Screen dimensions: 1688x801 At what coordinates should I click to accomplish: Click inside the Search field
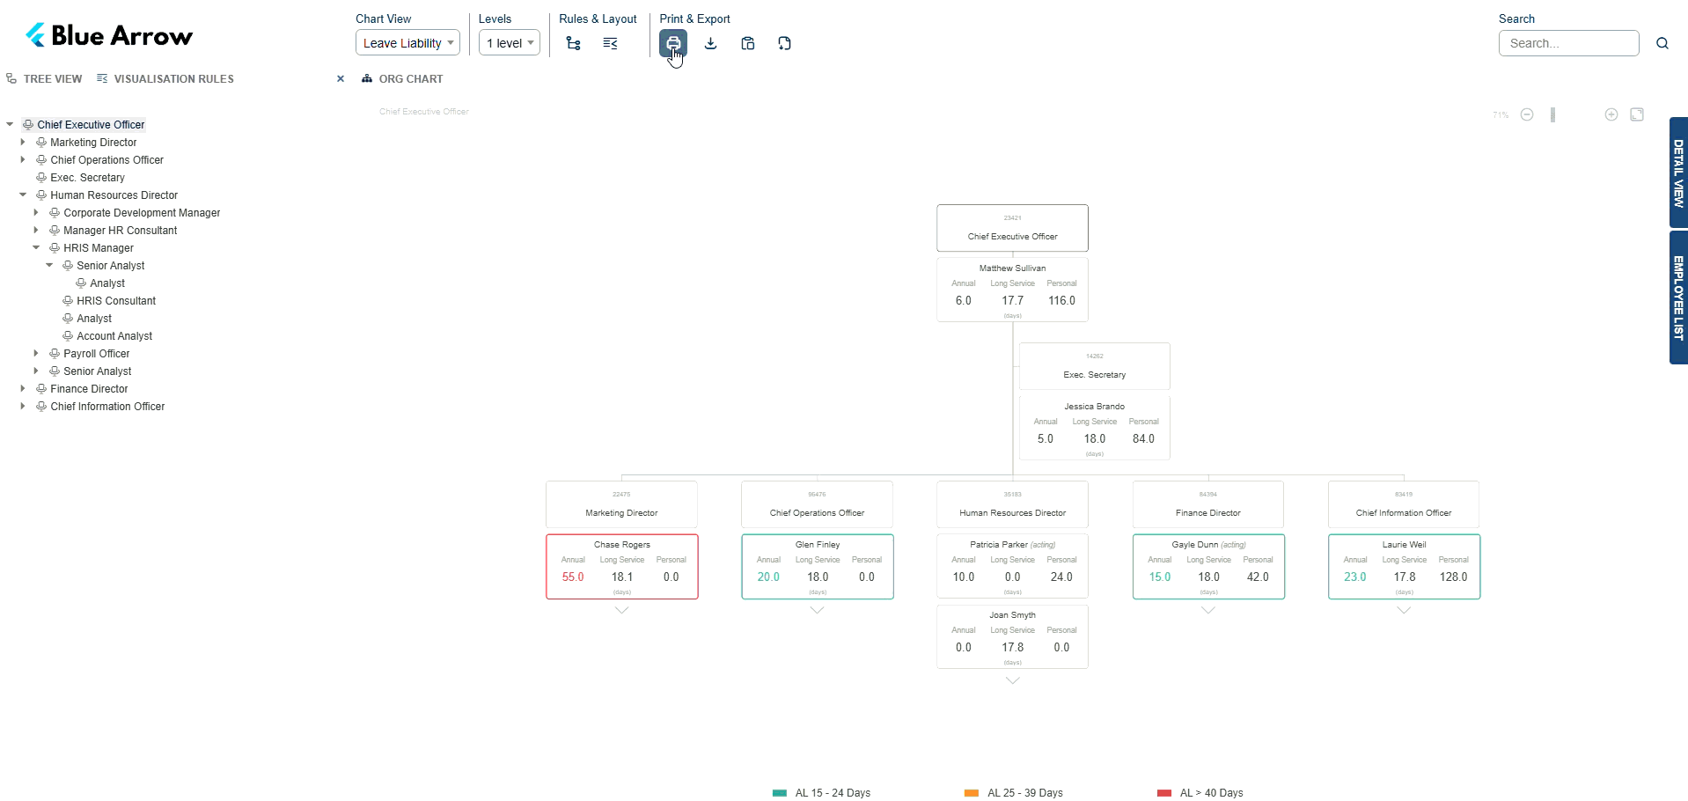[x=1569, y=43]
